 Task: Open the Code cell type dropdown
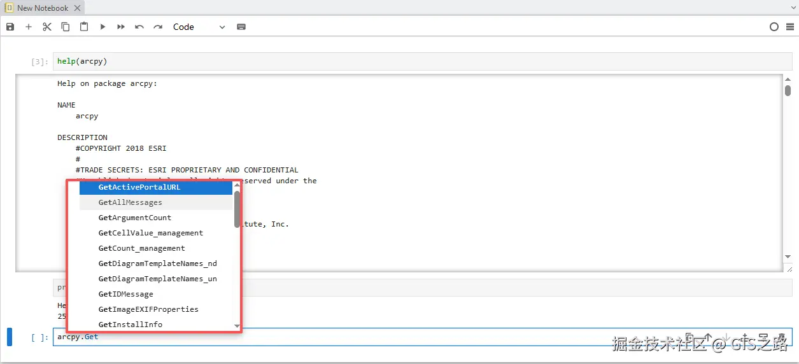click(x=199, y=27)
